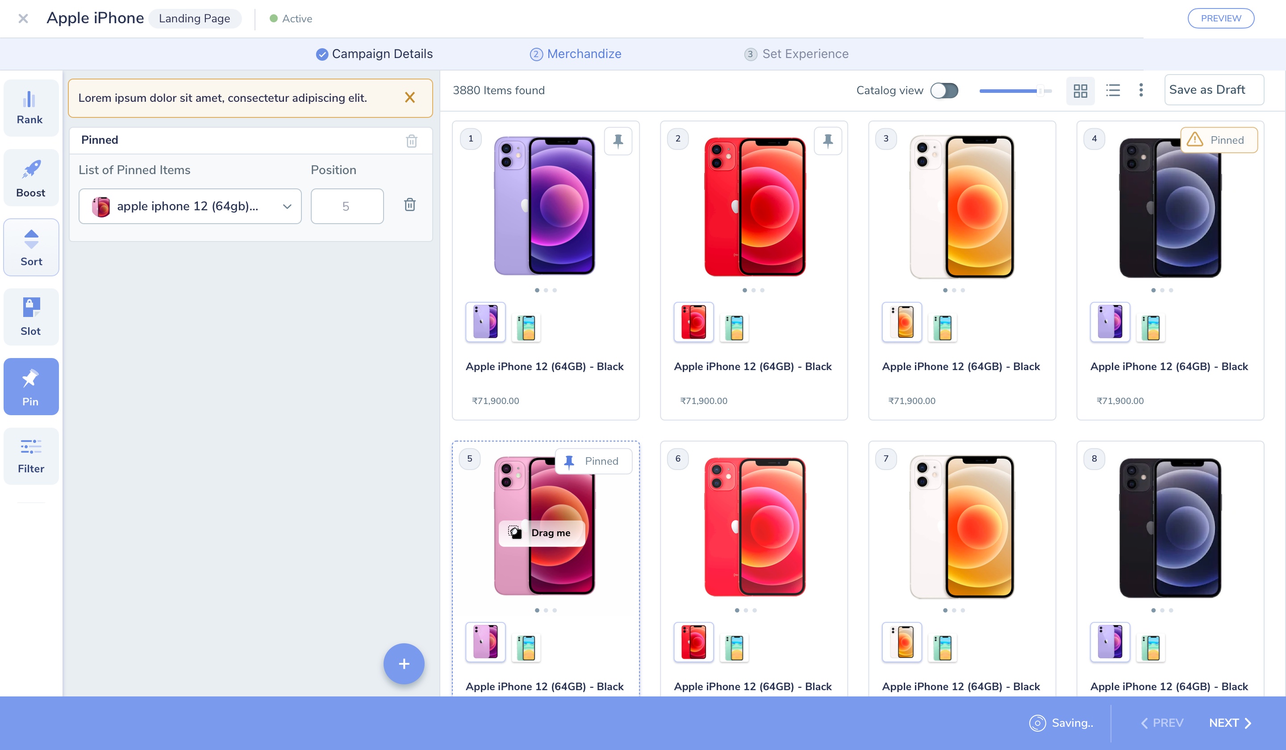Open the Merchandize step tab
The image size is (1286, 750).
[x=576, y=54]
